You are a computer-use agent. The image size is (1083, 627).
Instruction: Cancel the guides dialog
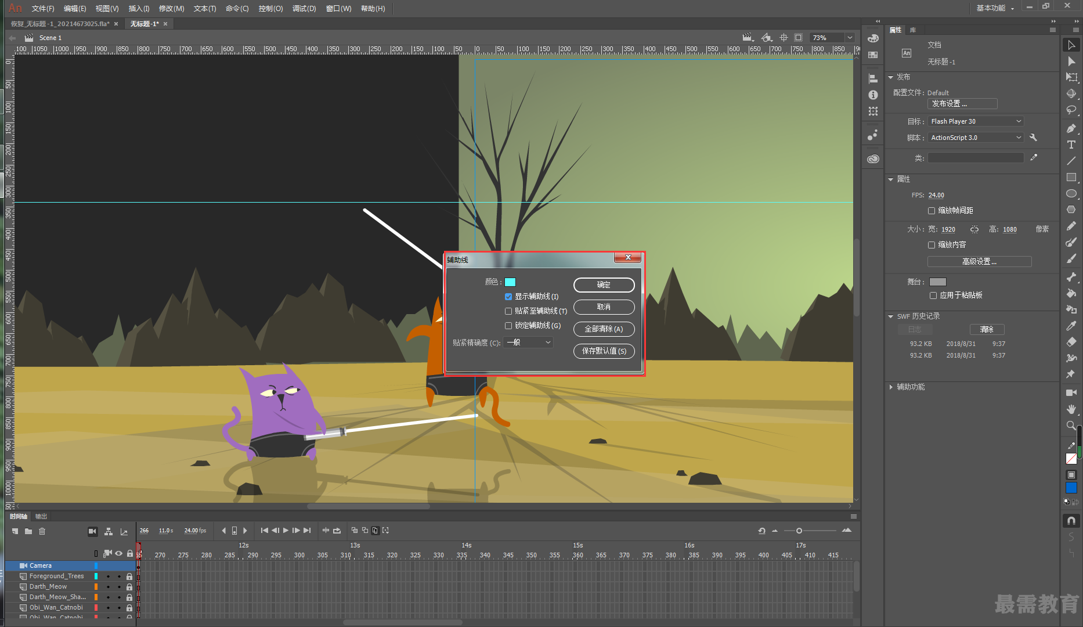coord(604,307)
